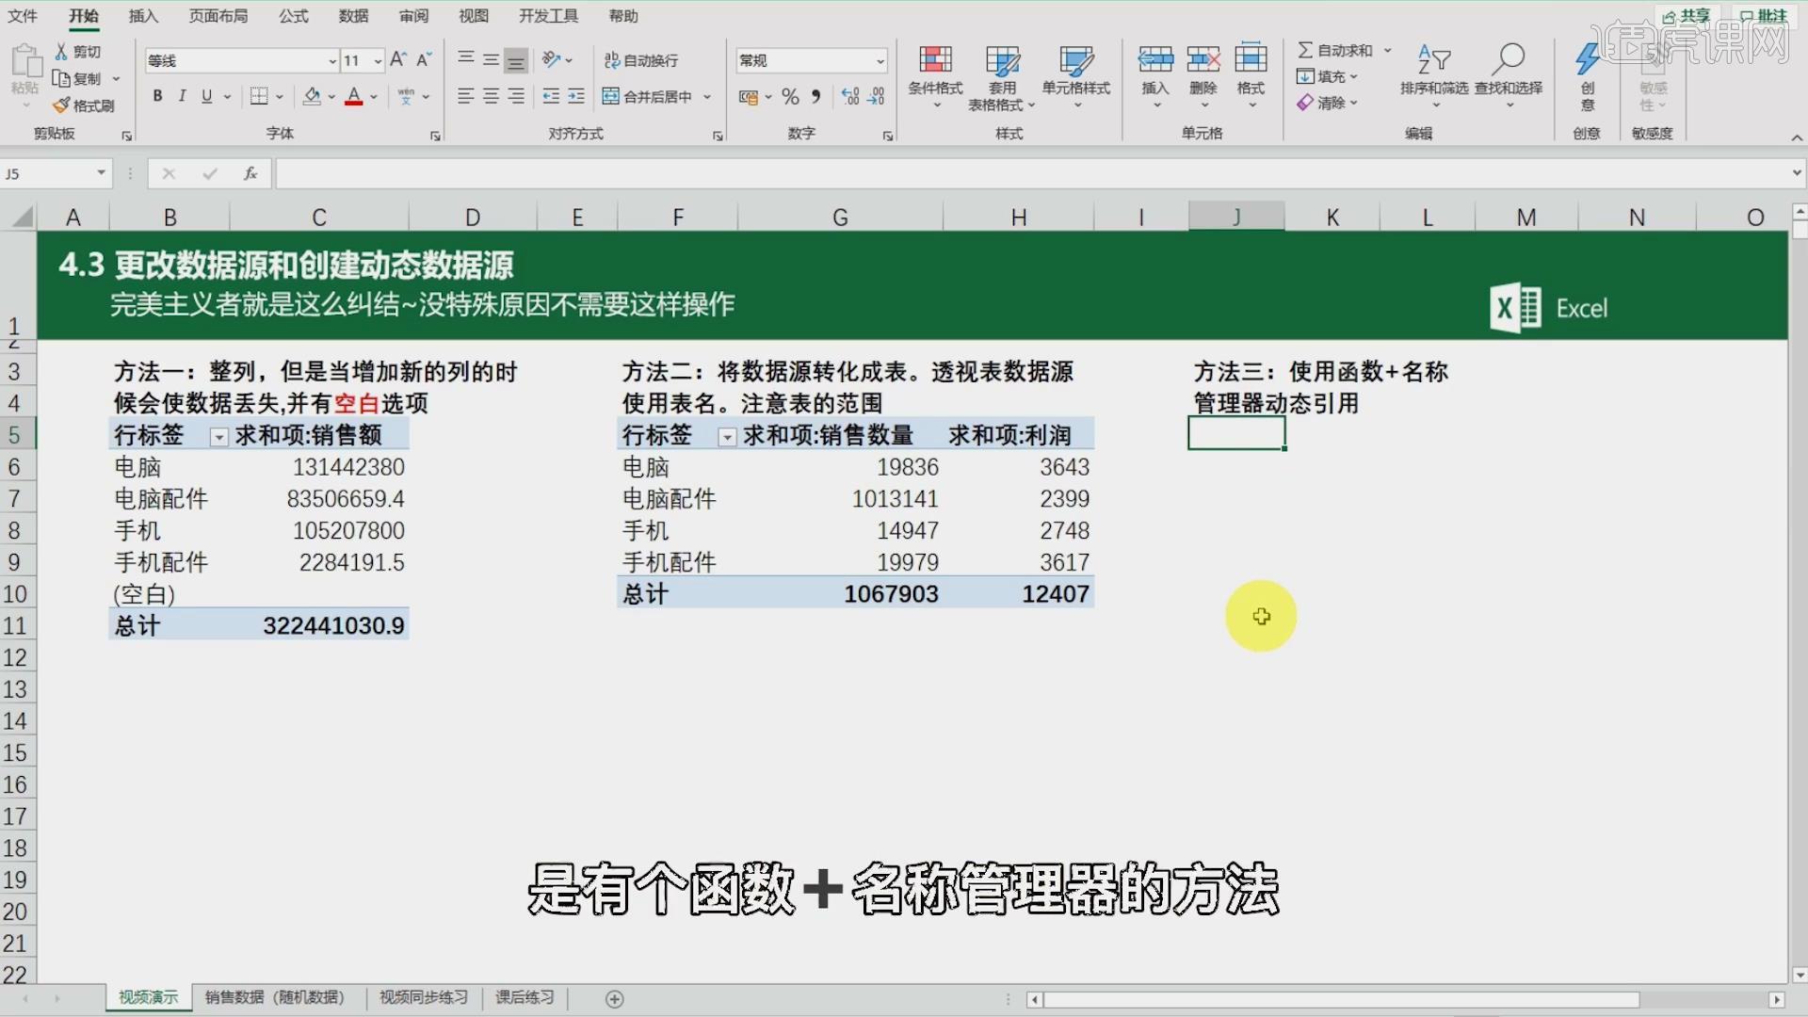Toggle Bold formatting
1808x1017 pixels.
157,96
